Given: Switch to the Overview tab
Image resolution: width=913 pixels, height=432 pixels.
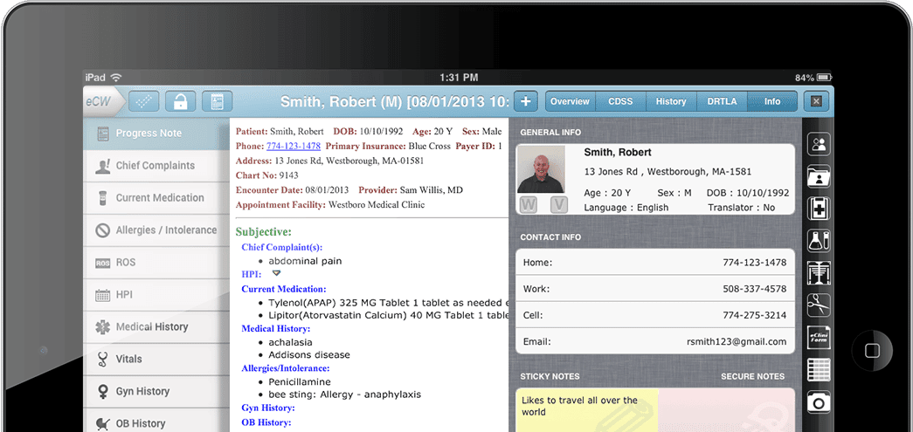Looking at the screenshot, I should click(570, 101).
